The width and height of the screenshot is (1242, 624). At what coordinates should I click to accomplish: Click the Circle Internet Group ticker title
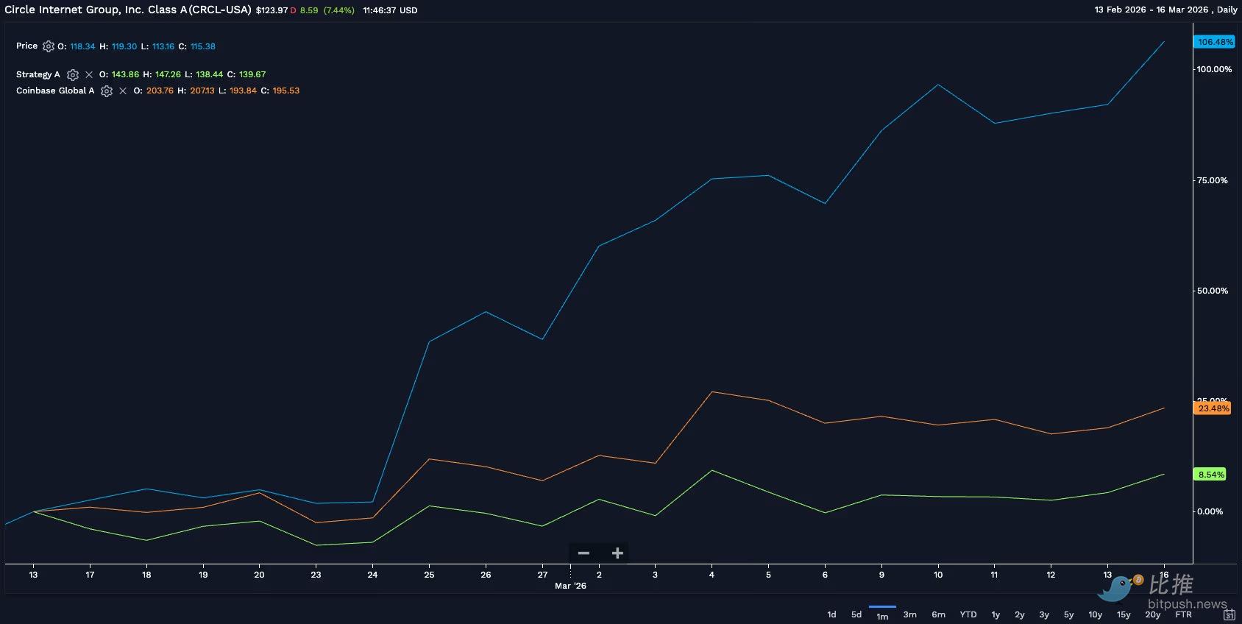pyautogui.click(x=128, y=10)
